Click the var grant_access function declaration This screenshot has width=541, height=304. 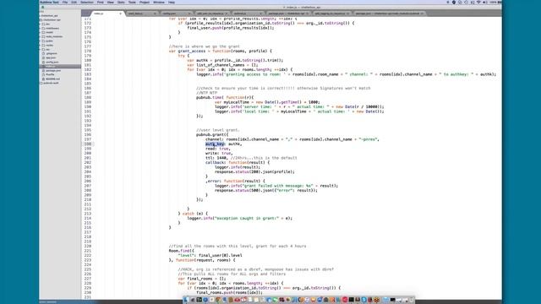220,51
